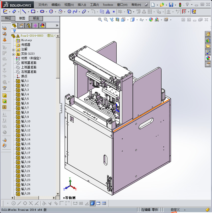This screenshot has height=213, width=212.
Task: Select the 前视基准面 plane
Action: (x=29, y=63)
